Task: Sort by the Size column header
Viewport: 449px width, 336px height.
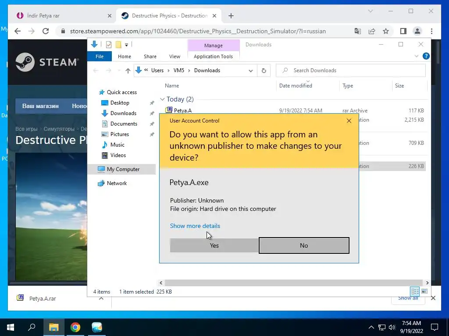Action: [399, 85]
